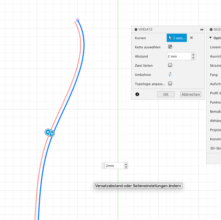
Task: Enable the Zwei Seiten checkbox
Action: [x=170, y=65]
